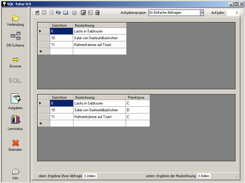Click the Preisklasse column header
The height and width of the screenshot is (183, 245).
click(x=138, y=97)
